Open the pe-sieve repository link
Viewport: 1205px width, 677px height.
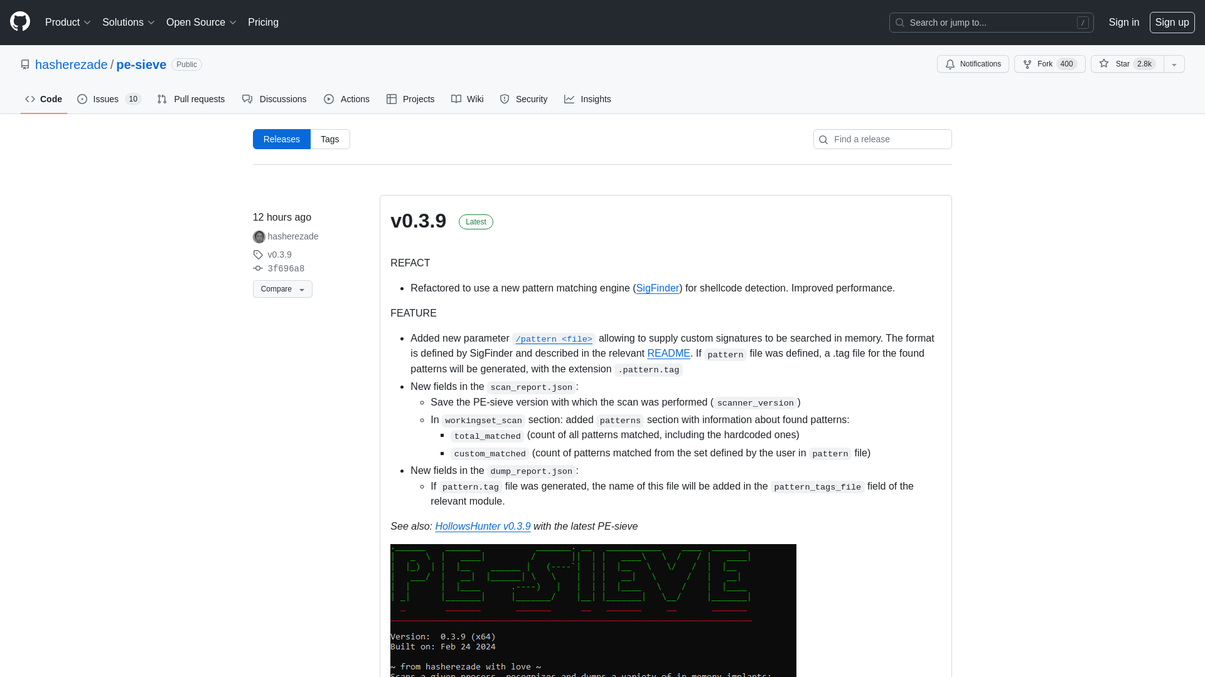[x=141, y=65]
